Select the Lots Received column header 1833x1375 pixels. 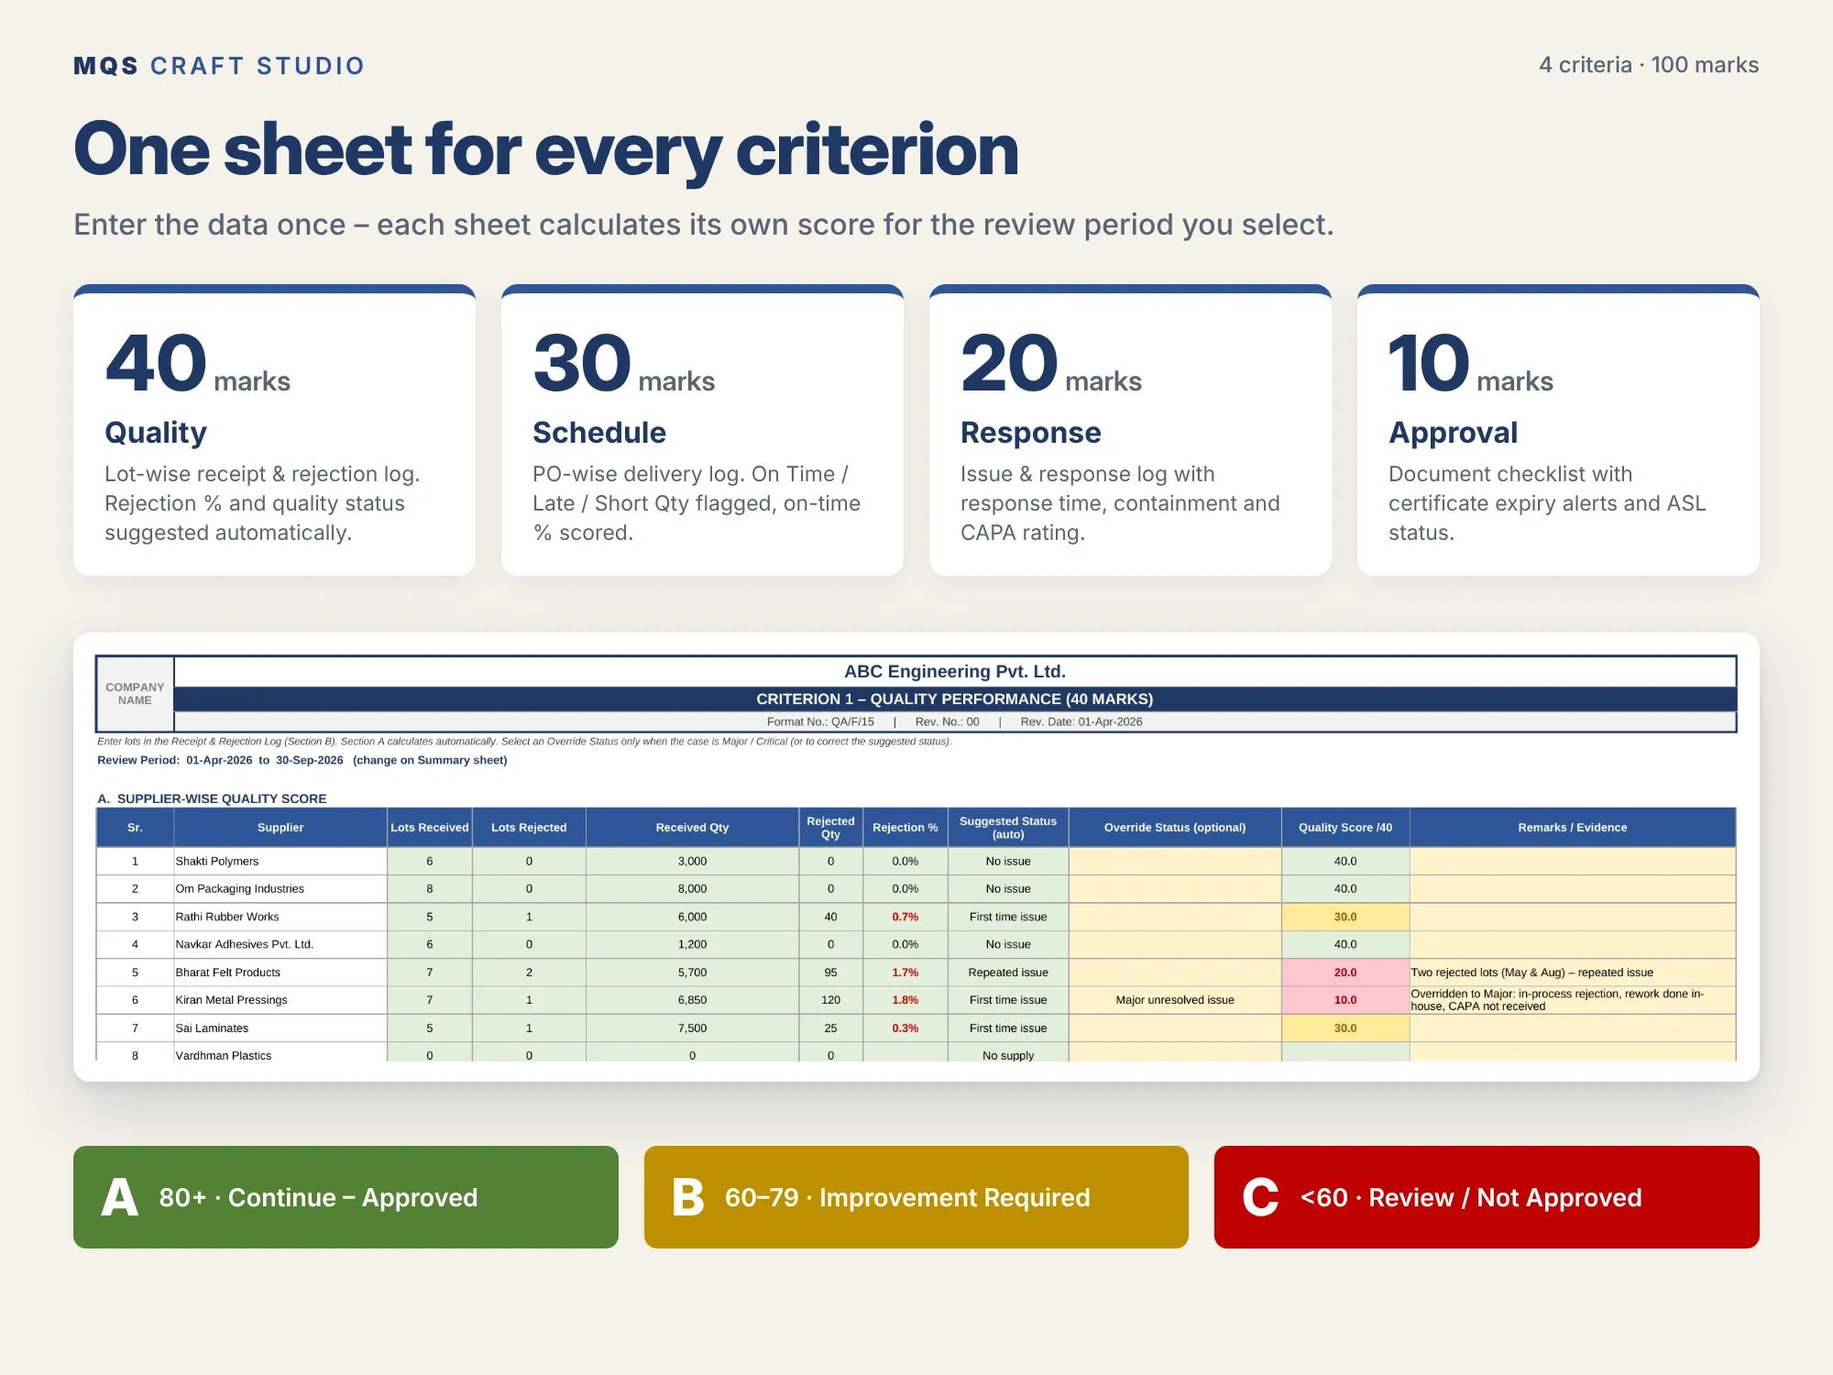tap(429, 828)
